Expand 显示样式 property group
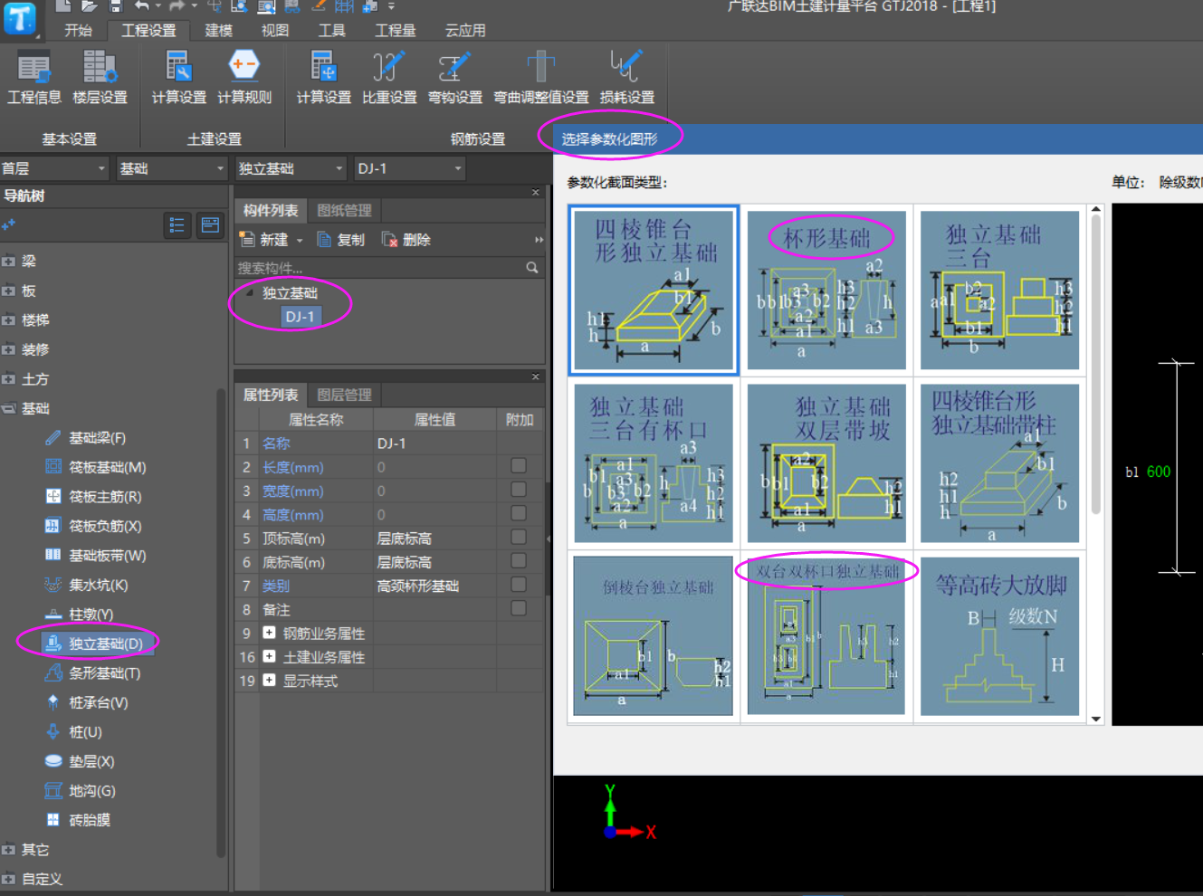The width and height of the screenshot is (1203, 896). (269, 680)
